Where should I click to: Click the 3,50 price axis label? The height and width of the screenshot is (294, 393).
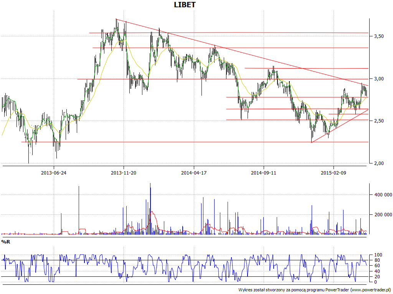pyautogui.click(x=379, y=36)
